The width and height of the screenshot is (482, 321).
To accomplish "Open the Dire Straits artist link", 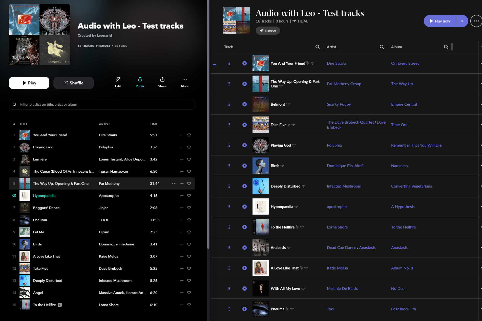I will click(337, 63).
